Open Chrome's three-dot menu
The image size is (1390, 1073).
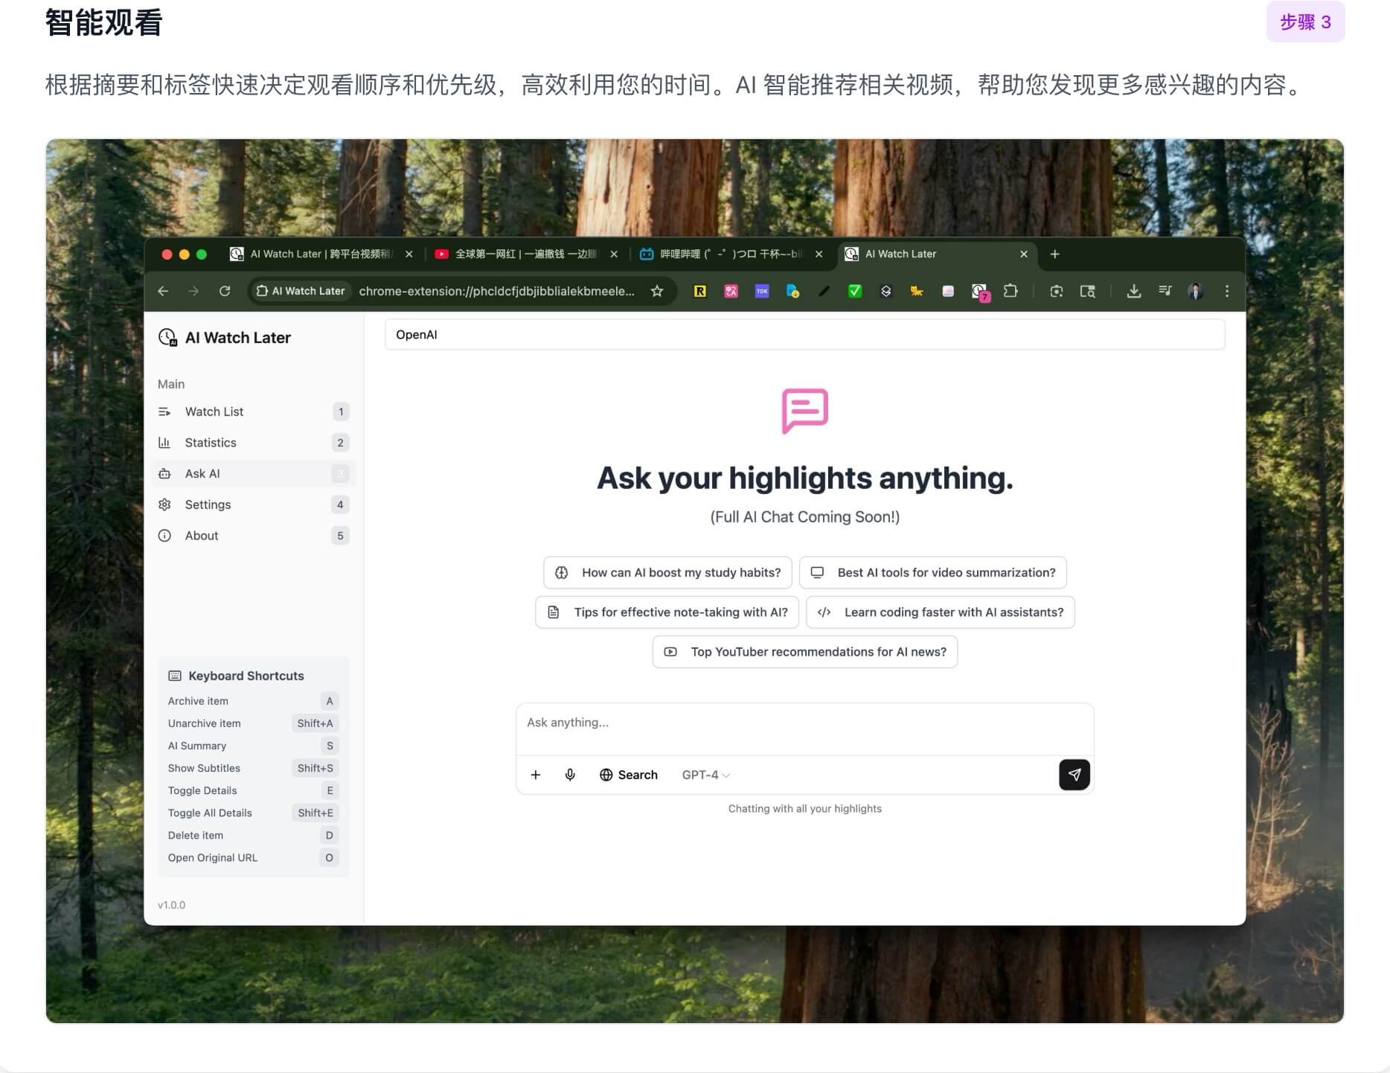pyautogui.click(x=1226, y=291)
